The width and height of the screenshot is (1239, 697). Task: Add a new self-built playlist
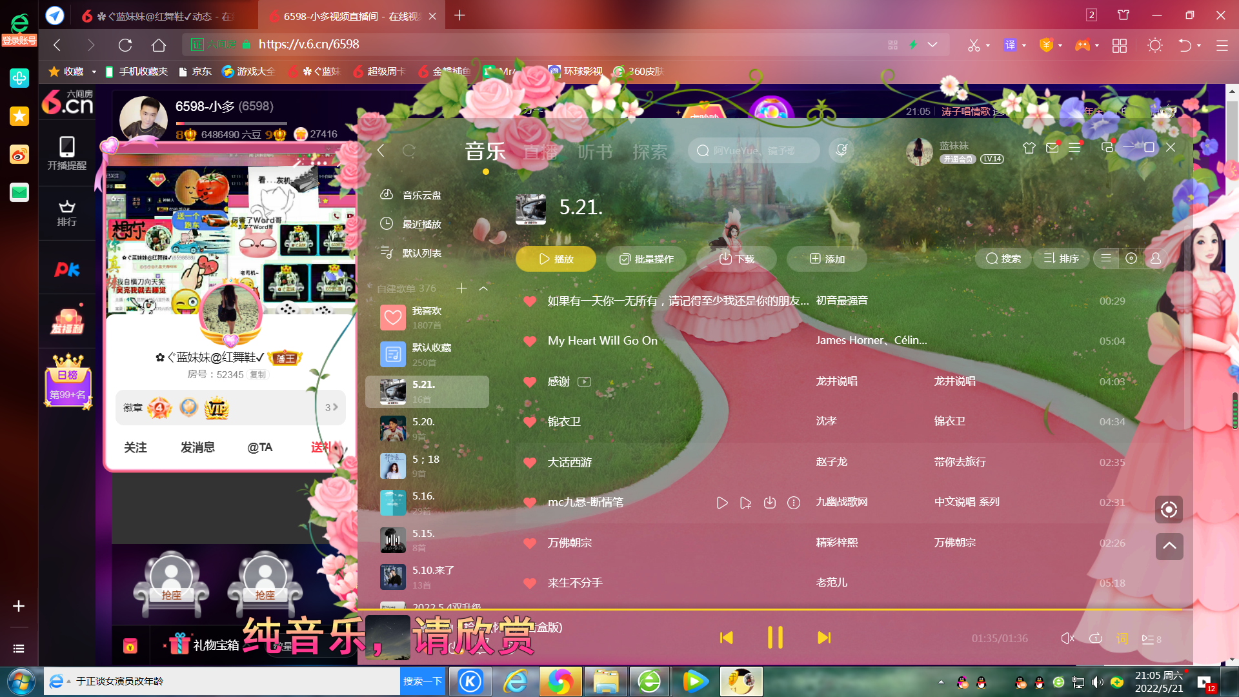(461, 288)
